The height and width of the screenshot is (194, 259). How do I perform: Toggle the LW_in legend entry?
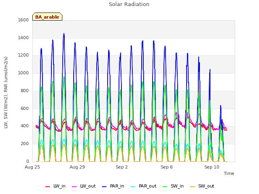[x=55, y=186]
